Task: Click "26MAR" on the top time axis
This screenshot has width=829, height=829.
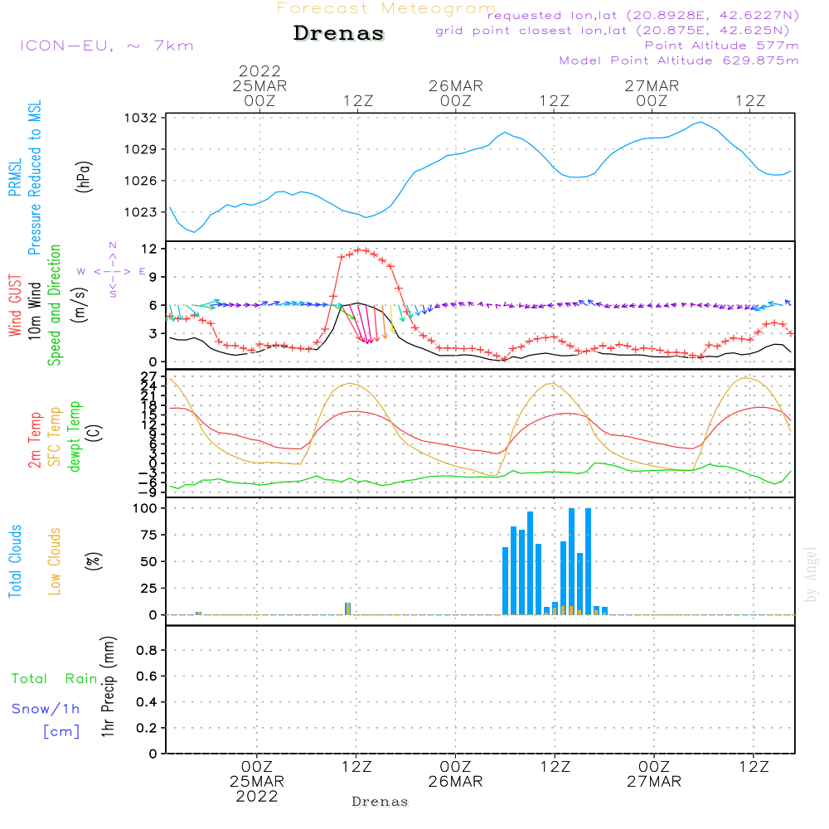Action: (x=456, y=86)
